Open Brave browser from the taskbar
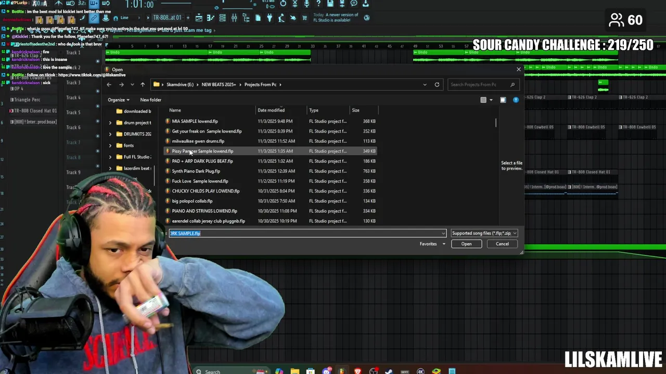The width and height of the screenshot is (666, 374). coord(357,371)
